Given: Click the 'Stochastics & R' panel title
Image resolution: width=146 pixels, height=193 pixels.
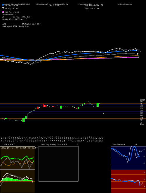Looking at the screenshot, I should point(119,144).
